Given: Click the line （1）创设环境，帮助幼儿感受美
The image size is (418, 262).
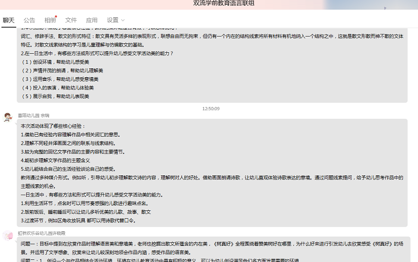Looking at the screenshot, I should (55, 62).
